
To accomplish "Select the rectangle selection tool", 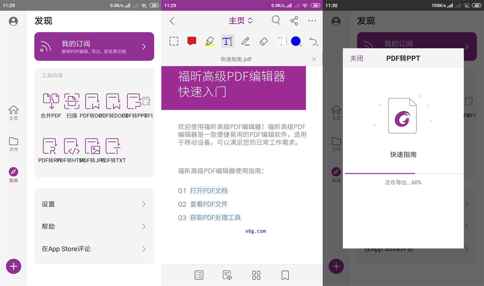I will 174,41.
